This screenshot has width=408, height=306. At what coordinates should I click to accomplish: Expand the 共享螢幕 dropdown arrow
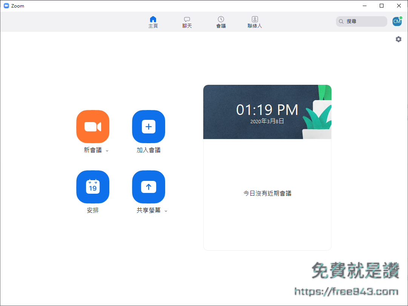166,211
